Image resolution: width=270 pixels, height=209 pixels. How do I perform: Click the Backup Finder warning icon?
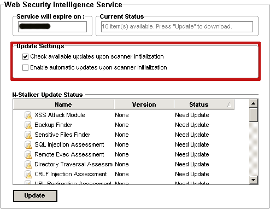pos(28,125)
